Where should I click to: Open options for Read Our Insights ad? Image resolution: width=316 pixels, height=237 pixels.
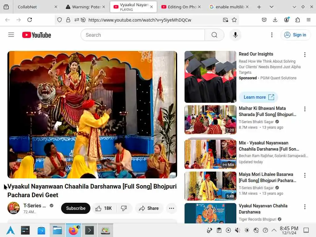(x=305, y=55)
